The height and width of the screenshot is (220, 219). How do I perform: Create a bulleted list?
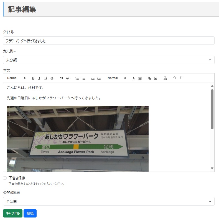(83, 78)
